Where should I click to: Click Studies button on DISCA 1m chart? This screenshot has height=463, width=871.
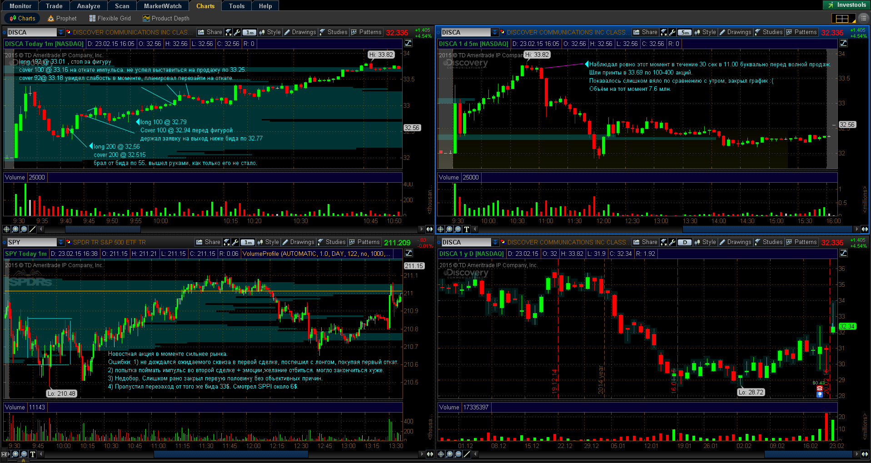pos(333,32)
